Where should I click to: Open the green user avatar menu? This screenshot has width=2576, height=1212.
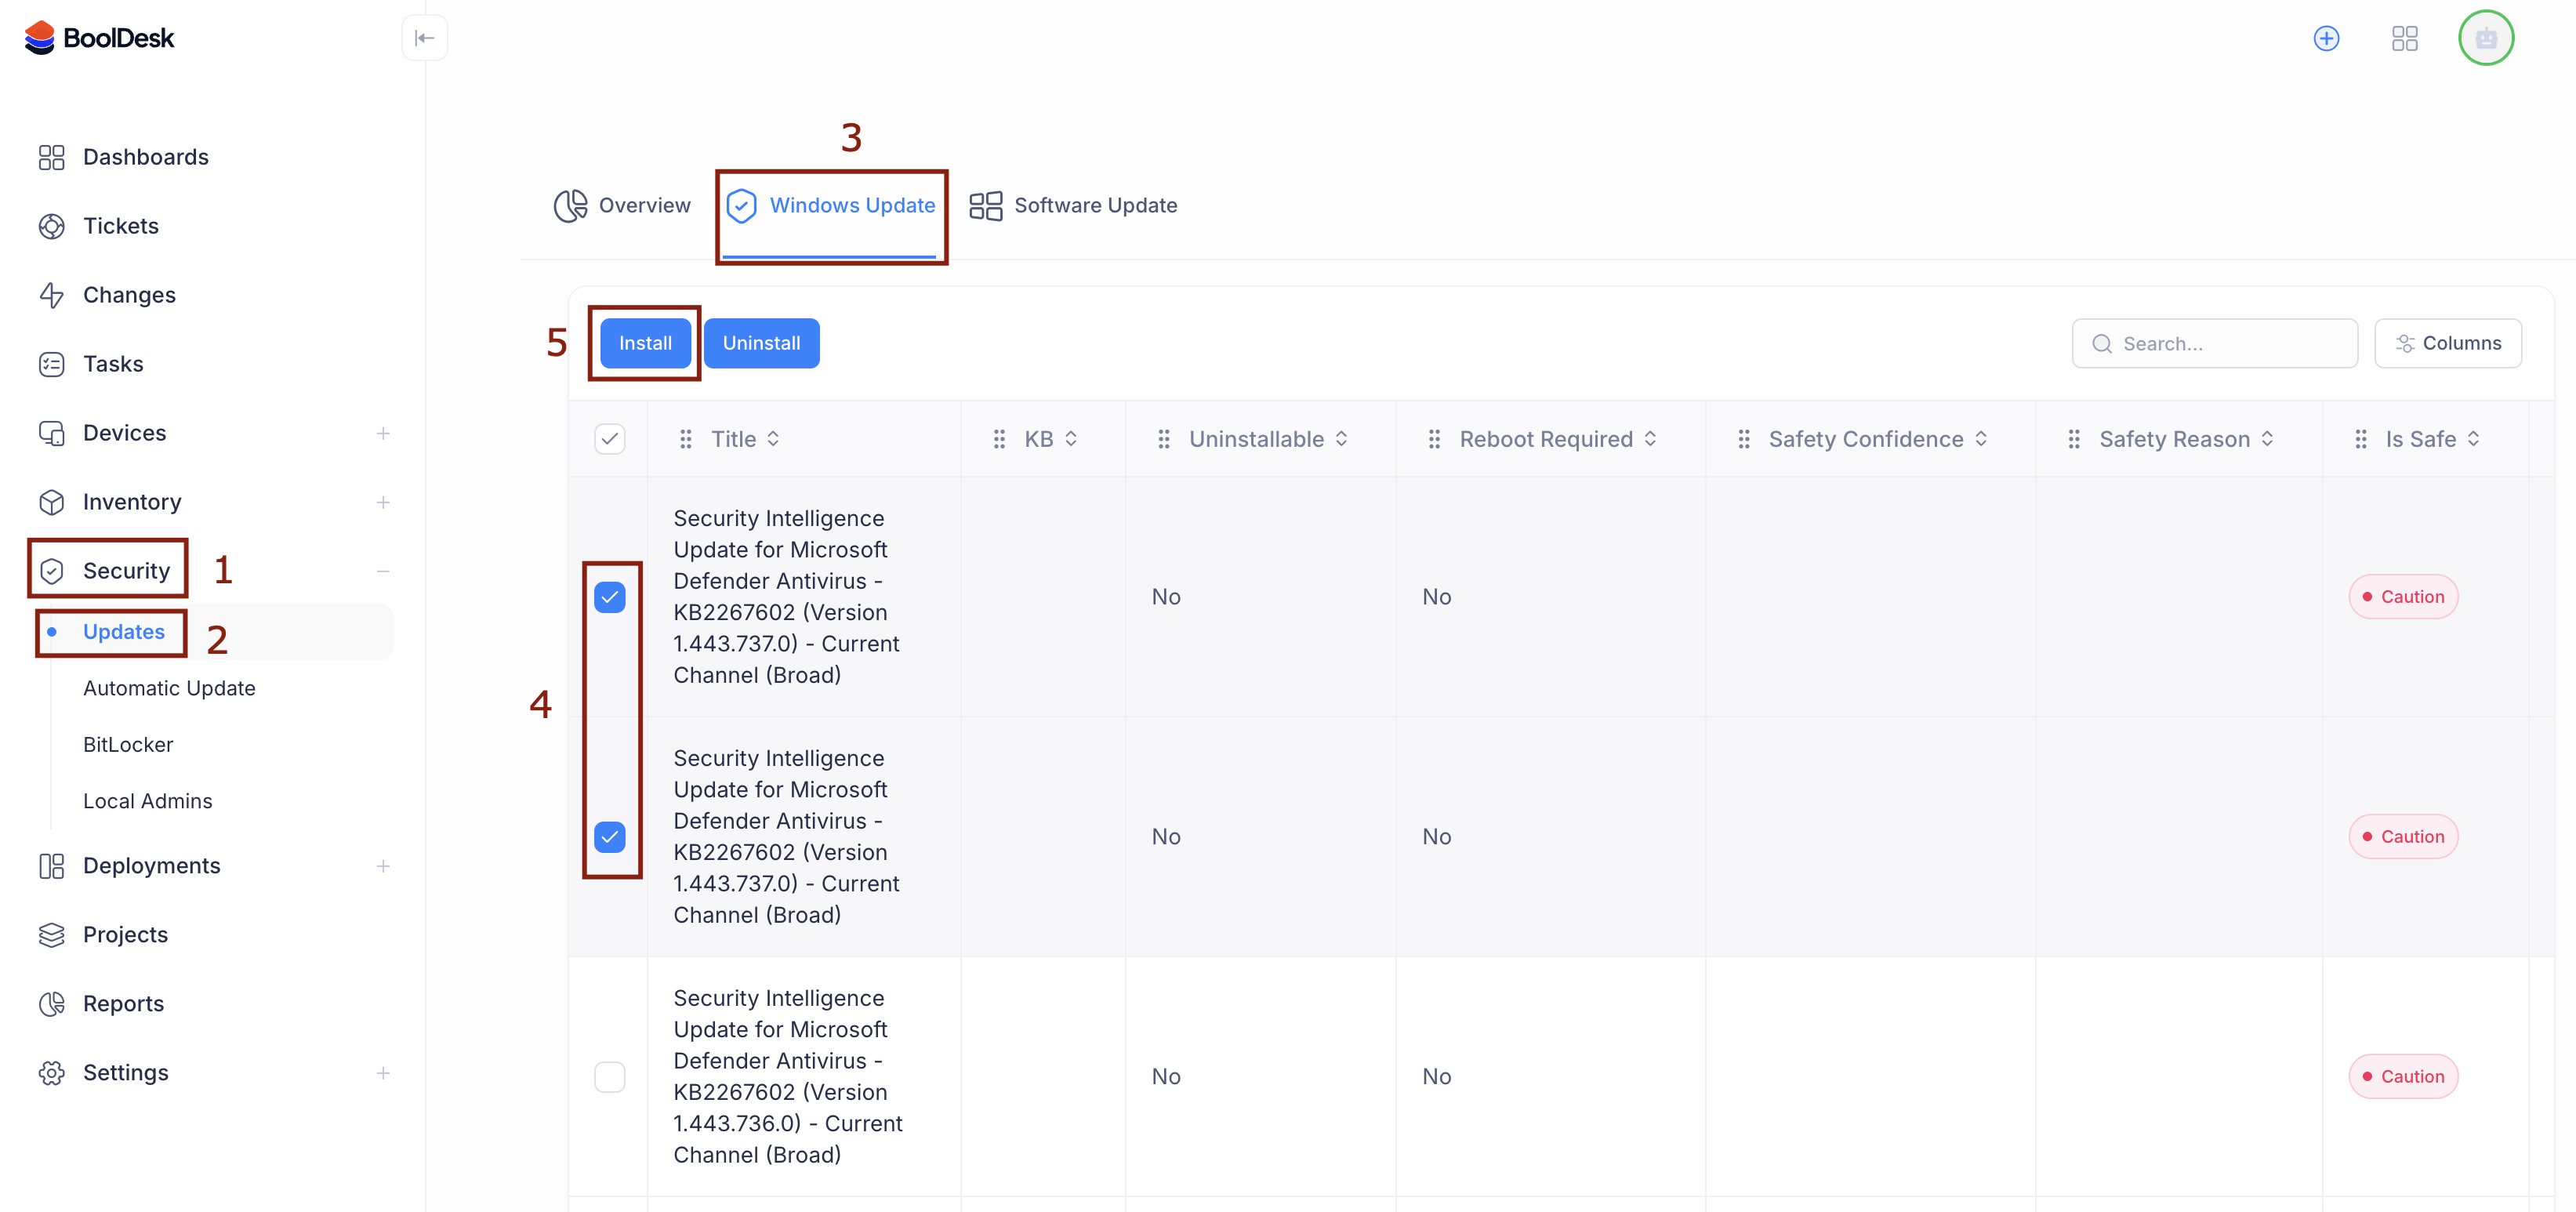point(2485,38)
